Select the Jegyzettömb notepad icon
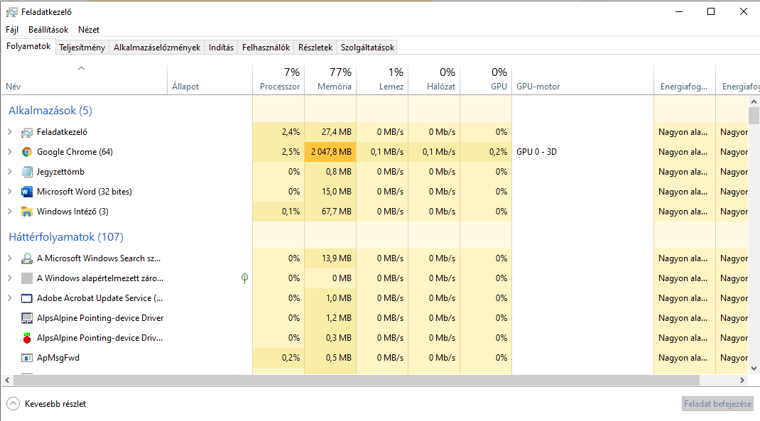This screenshot has height=421, width=760. pyautogui.click(x=27, y=172)
